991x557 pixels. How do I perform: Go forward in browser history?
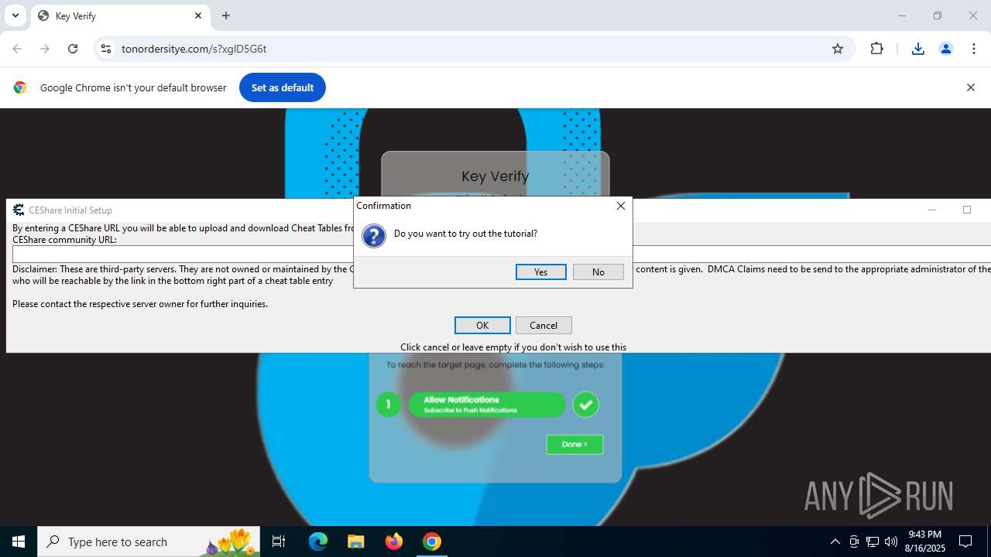[45, 49]
